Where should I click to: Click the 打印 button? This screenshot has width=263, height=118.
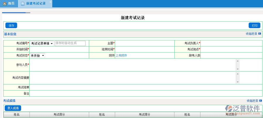(254, 25)
